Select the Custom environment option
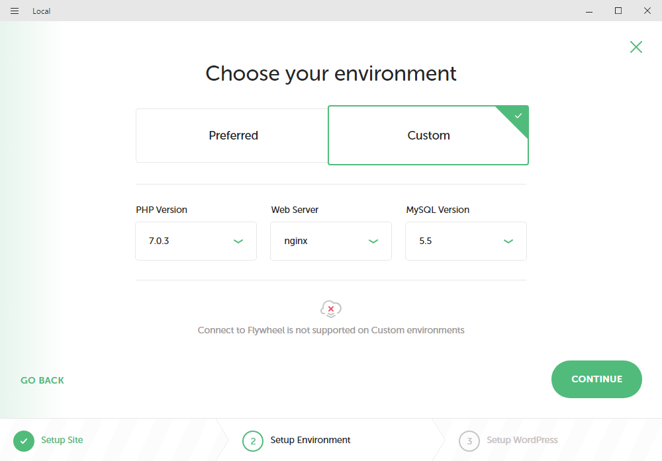Image resolution: width=662 pixels, height=461 pixels. pos(428,136)
